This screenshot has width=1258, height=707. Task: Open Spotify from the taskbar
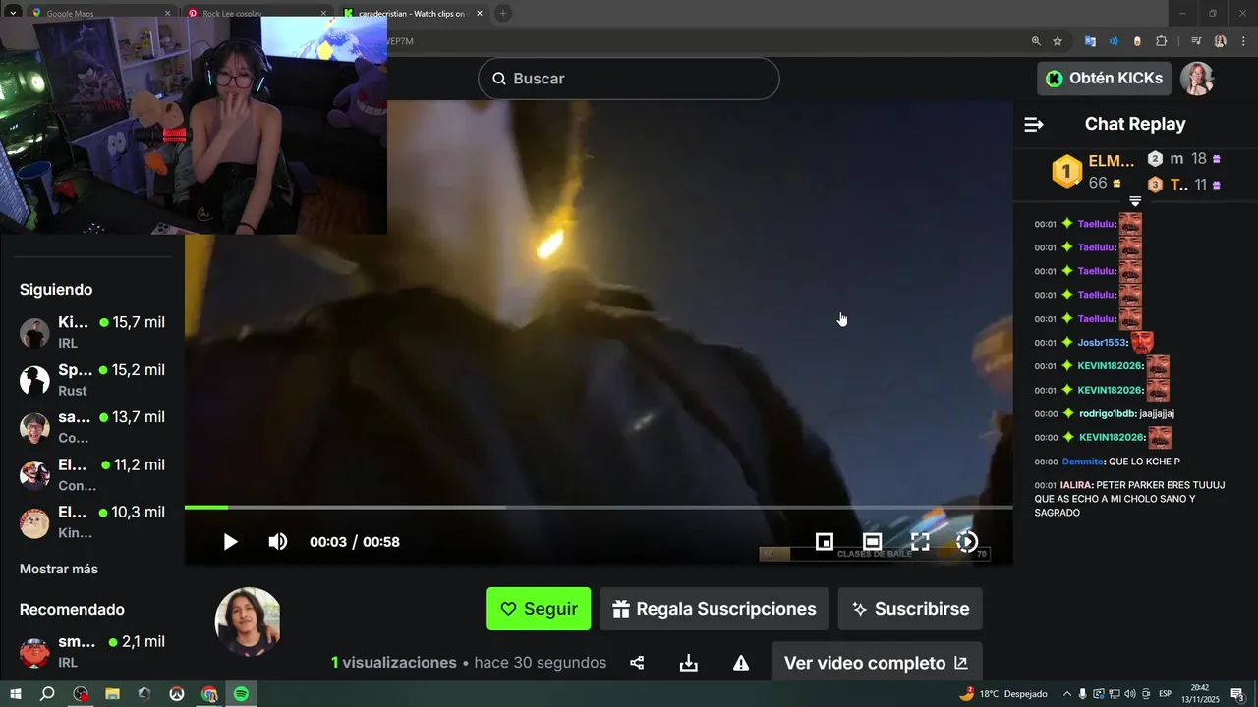coord(241,694)
